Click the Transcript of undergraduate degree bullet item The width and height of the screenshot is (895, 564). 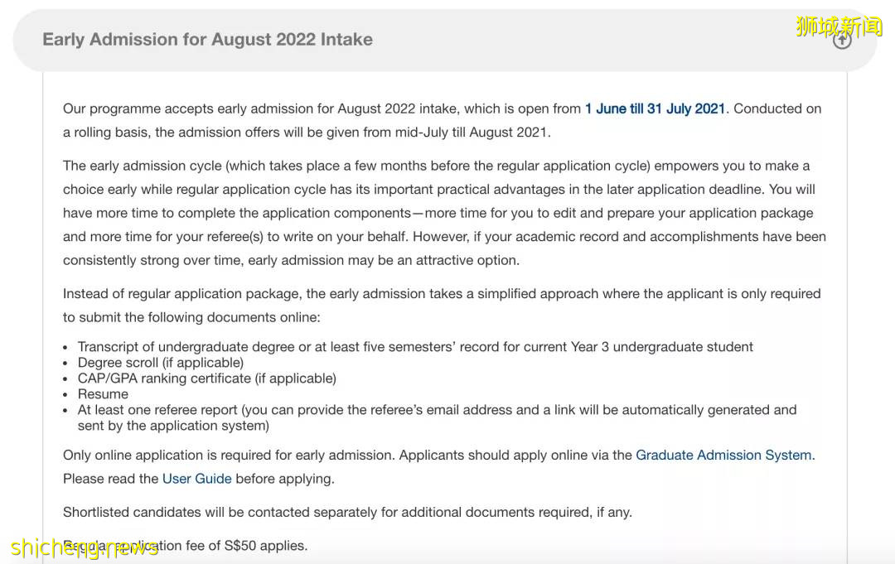click(x=414, y=347)
